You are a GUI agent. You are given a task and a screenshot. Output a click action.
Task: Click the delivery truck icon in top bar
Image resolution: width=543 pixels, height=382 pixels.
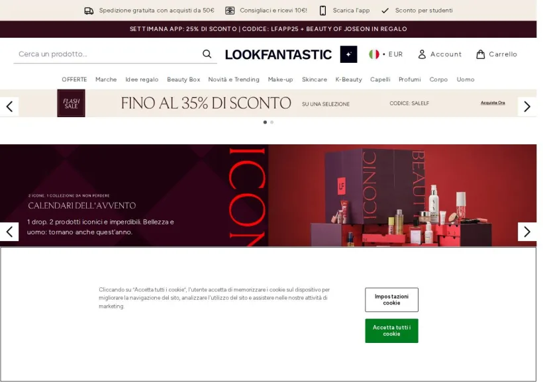tap(89, 11)
